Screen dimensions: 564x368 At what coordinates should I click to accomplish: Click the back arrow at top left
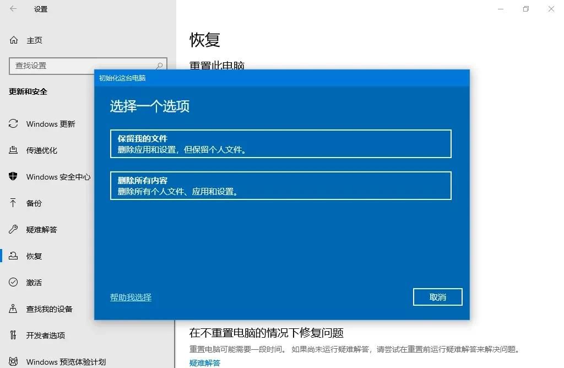[x=13, y=9]
